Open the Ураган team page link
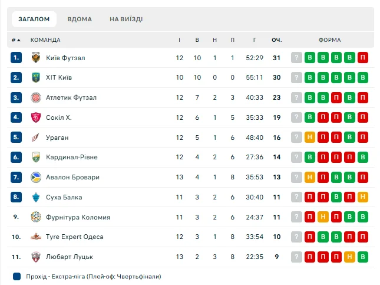Image resolution: width=380 pixels, height=285 pixels. coord(58,137)
